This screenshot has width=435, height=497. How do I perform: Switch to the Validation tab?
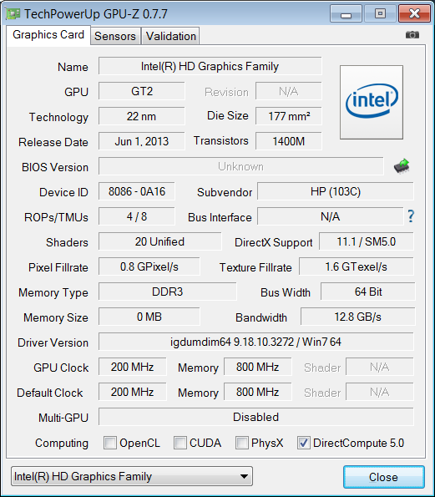pyautogui.click(x=170, y=36)
